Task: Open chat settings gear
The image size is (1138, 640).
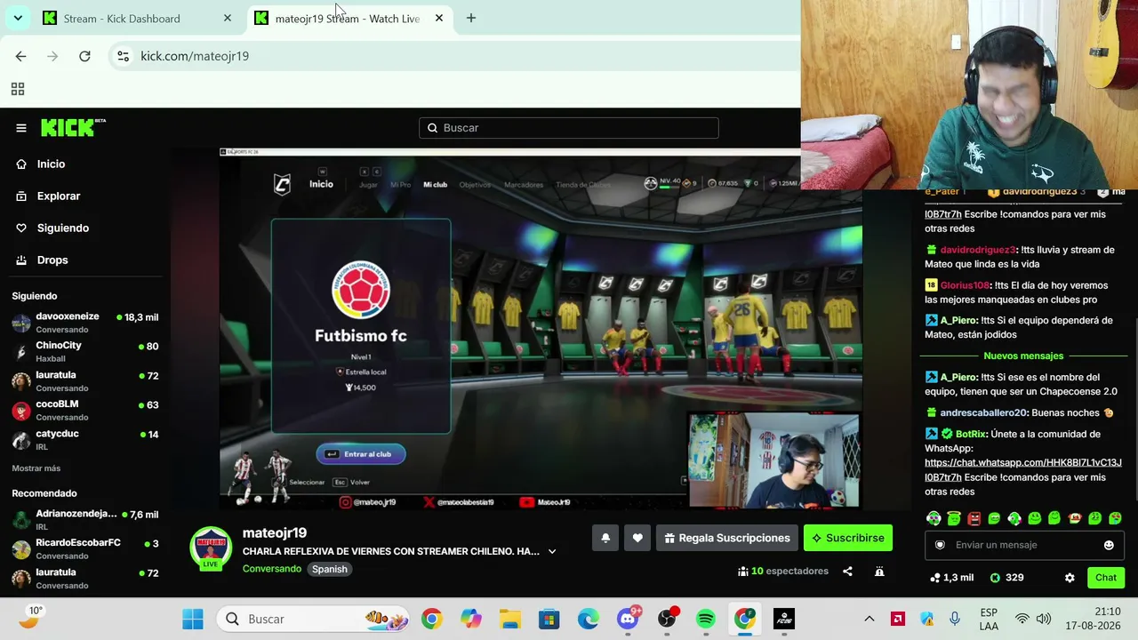Action: pyautogui.click(x=1070, y=578)
